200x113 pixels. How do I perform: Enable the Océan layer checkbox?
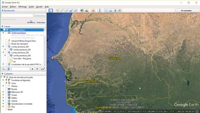click(6, 95)
